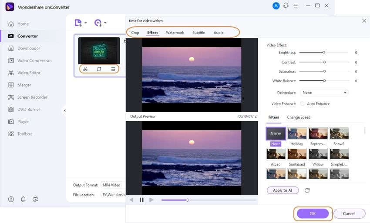Open notifications bell icon
Viewport: 370px width, 223px height.
(x=23, y=199)
